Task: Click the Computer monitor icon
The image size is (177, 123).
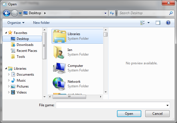Action: (x=59, y=68)
